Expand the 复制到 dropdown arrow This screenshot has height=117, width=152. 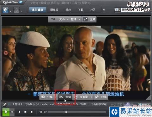coord(92,97)
